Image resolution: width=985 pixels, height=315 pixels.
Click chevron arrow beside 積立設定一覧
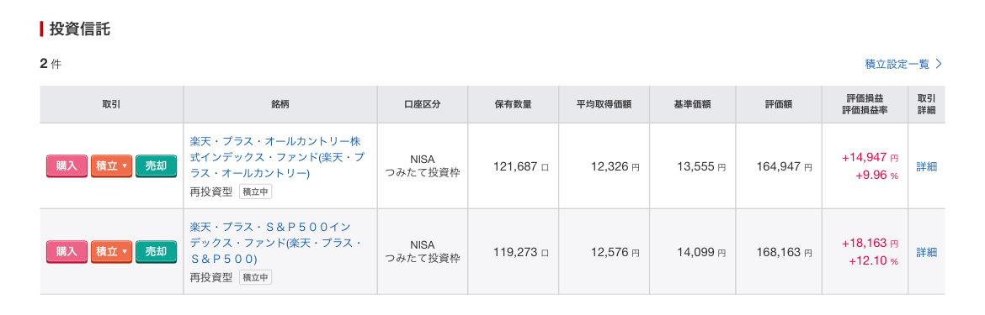coord(939,64)
